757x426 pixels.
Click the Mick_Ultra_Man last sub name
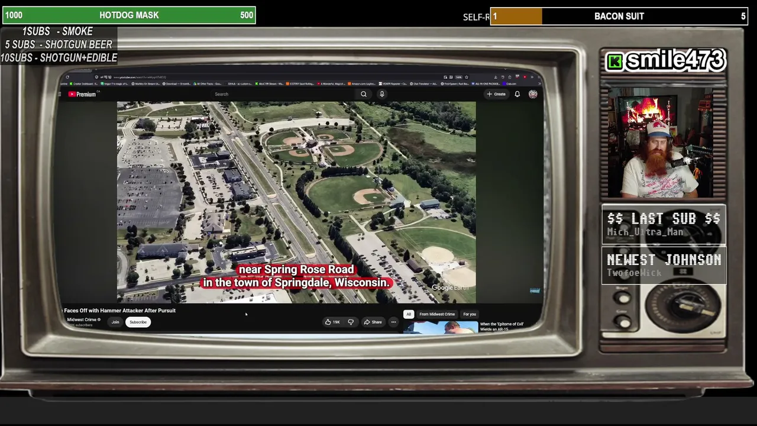(645, 232)
